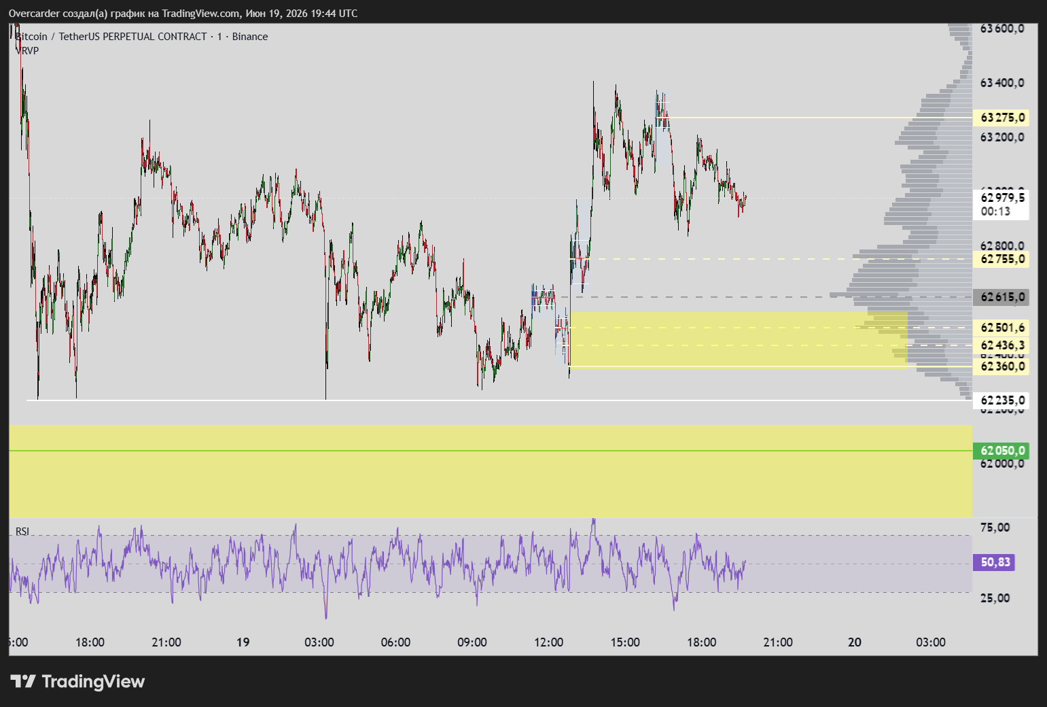The width and height of the screenshot is (1047, 707).
Task: Select the 62 235,0 white price label
Action: click(x=1001, y=400)
